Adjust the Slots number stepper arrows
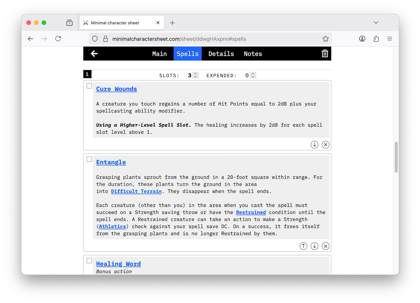The image size is (420, 303). (196, 75)
